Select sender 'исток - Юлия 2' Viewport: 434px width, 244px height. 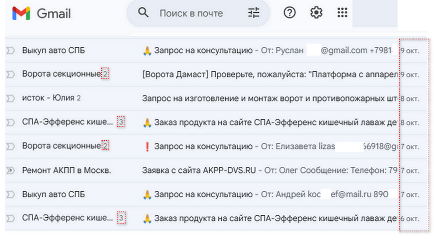pos(51,98)
